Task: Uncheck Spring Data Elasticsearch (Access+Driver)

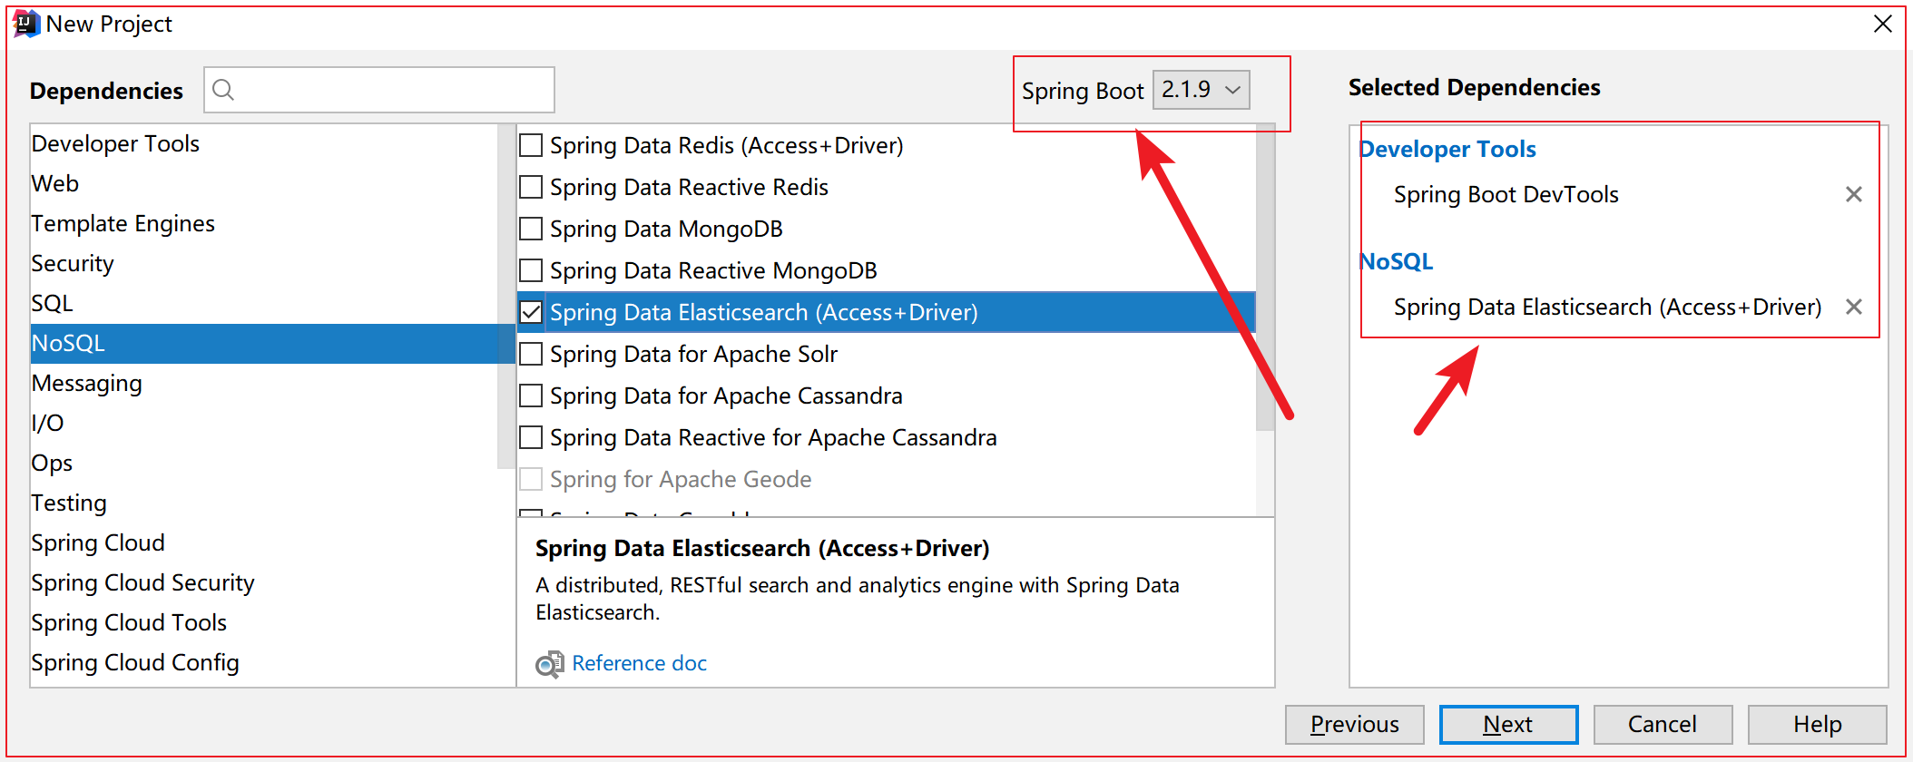Action: click(x=531, y=312)
